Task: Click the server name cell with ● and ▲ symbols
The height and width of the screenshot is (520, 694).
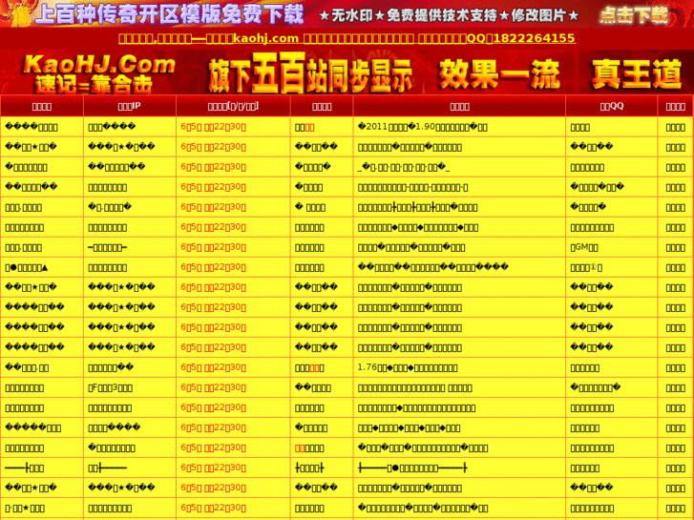Action: tap(42, 267)
